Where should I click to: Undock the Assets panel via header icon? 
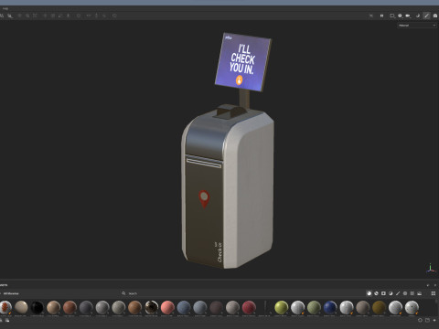428,285
